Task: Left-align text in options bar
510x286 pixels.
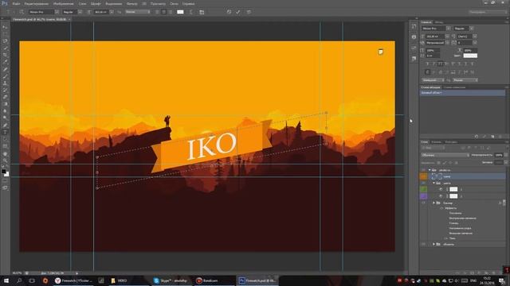Action: [x=157, y=12]
